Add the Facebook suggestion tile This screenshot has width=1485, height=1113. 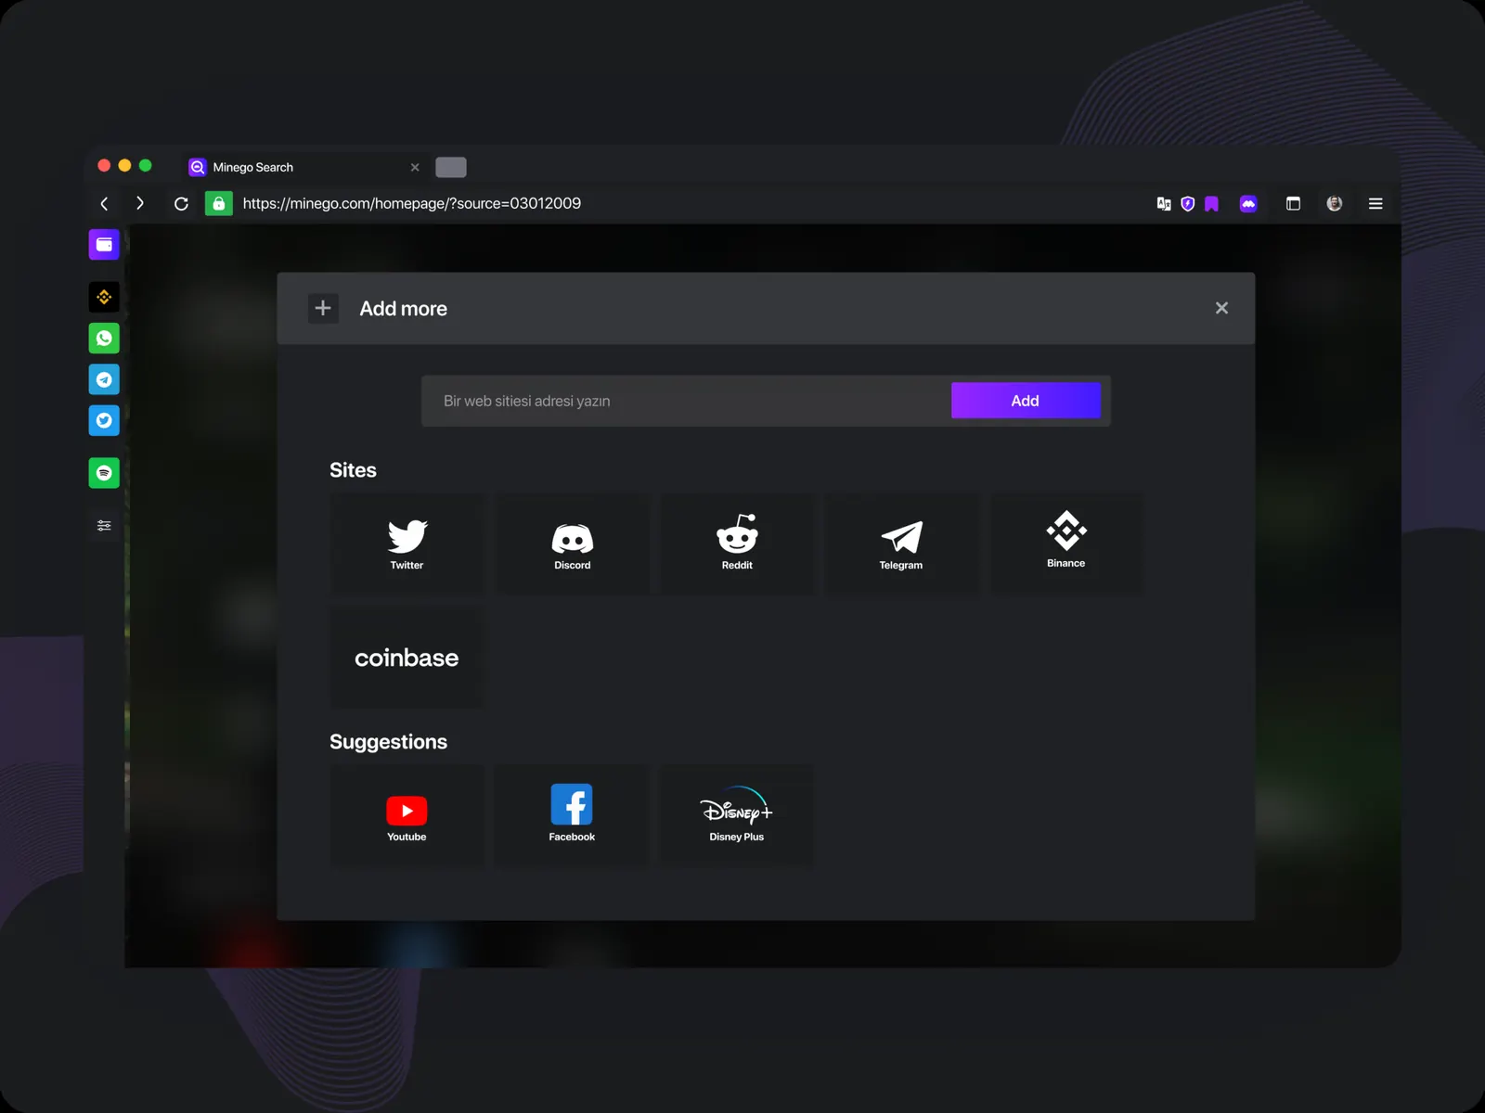coord(572,816)
